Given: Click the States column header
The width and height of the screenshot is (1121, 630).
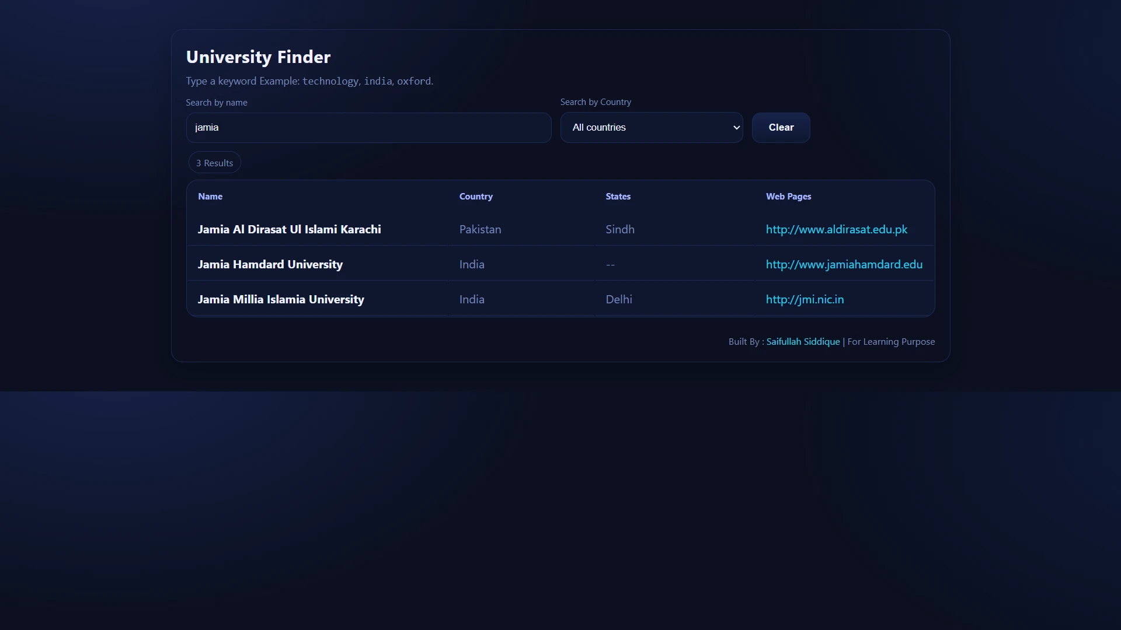Looking at the screenshot, I should (618, 197).
